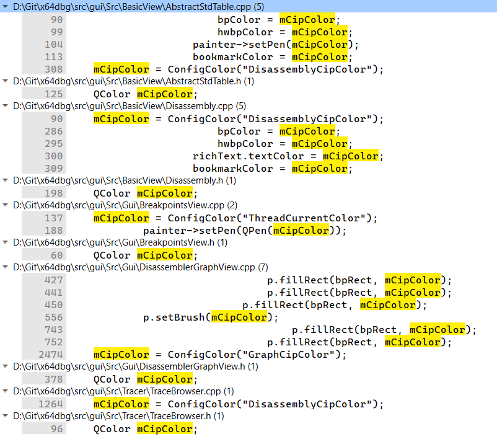497x439 pixels.
Task: Collapse the AbstractStdTable.cpp results group
Action: coord(5,7)
